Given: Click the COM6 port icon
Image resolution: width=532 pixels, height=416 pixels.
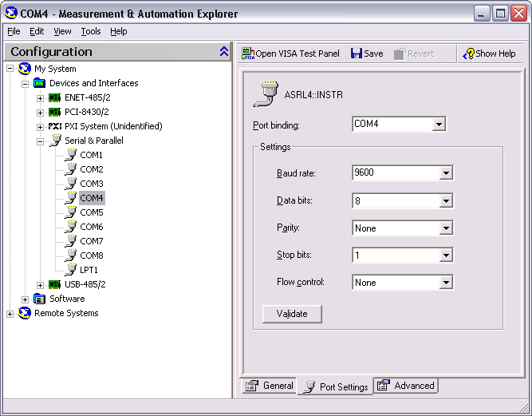Looking at the screenshot, I should click(x=70, y=227).
